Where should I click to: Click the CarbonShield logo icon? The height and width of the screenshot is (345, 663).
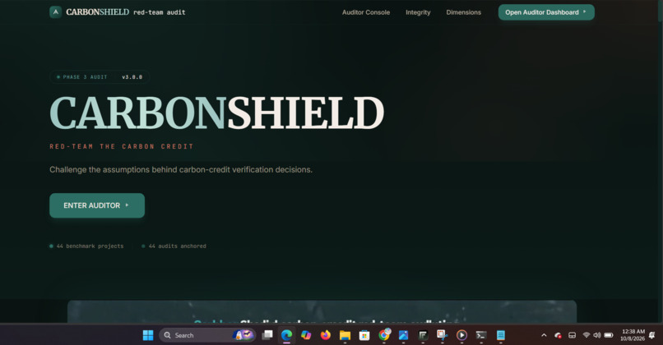(x=55, y=12)
